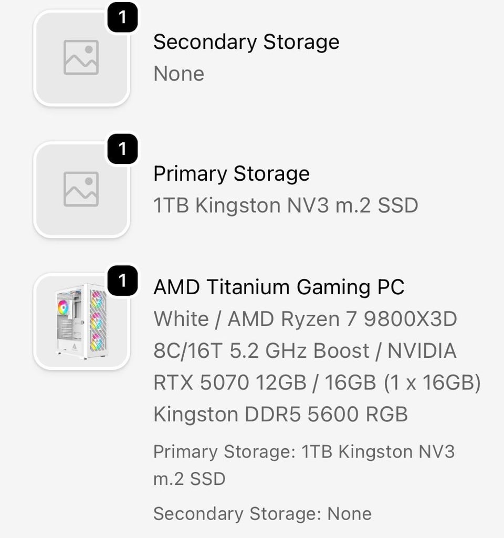
Task: Click SSD description beneath Primary Storage title
Action: tap(285, 205)
